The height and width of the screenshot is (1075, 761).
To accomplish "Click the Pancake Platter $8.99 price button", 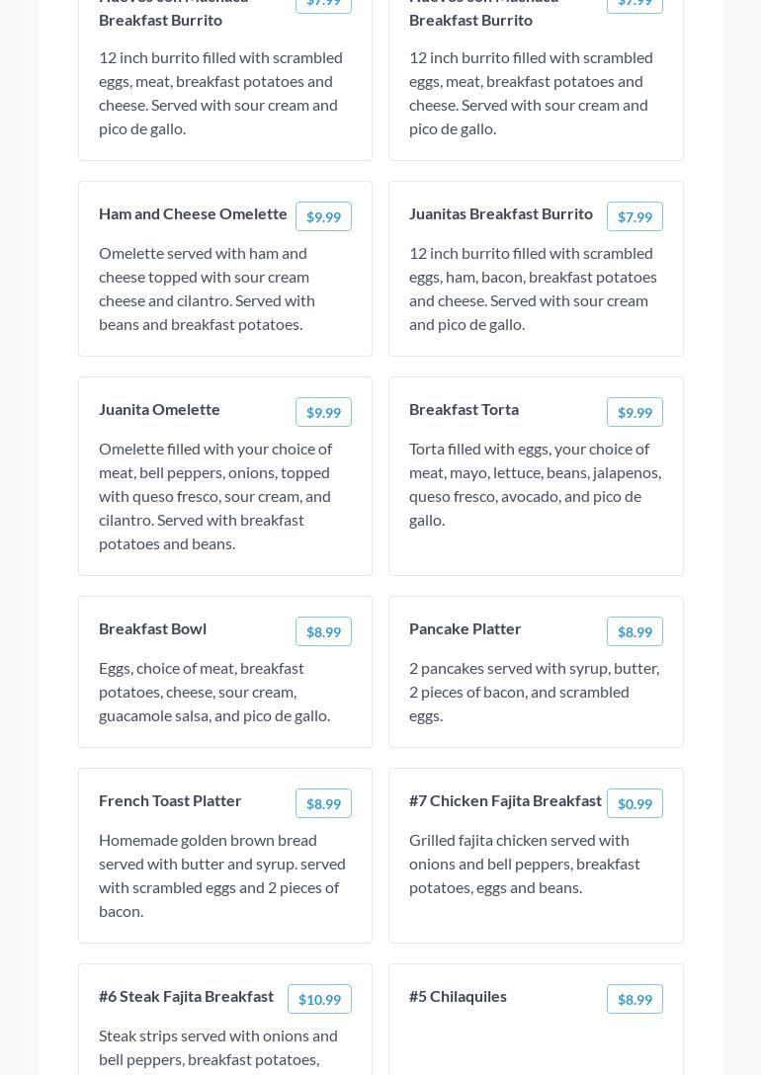I will pos(634,631).
